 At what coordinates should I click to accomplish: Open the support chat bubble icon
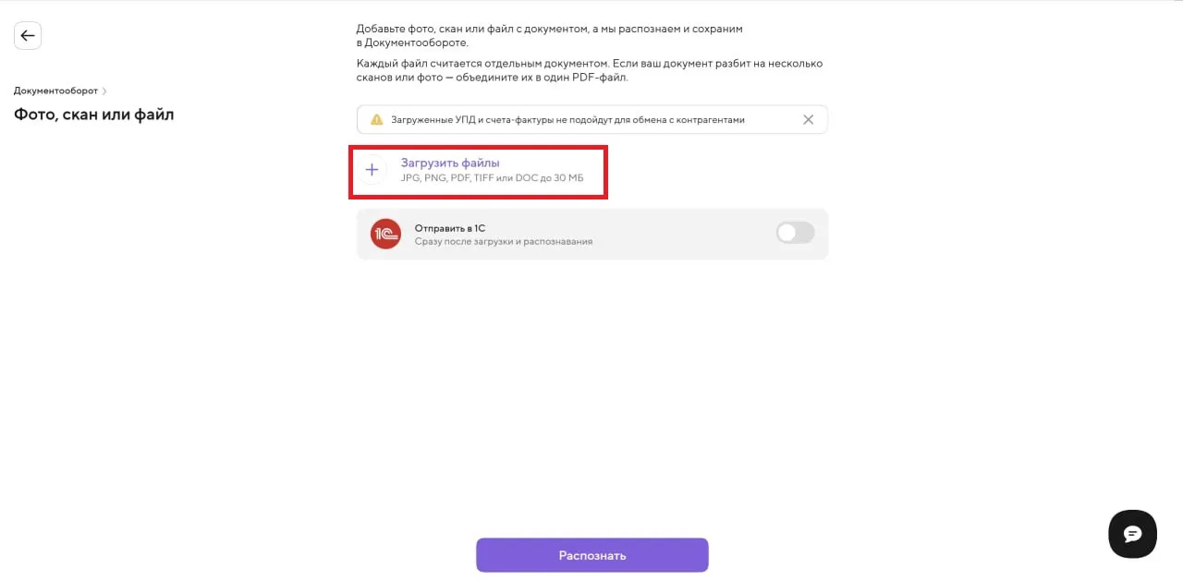click(1132, 534)
